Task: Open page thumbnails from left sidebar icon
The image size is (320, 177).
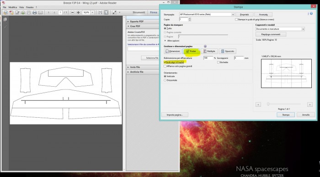Action: pos(5,20)
